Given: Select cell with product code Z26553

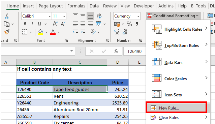Looking at the screenshot, I should click(34, 96).
